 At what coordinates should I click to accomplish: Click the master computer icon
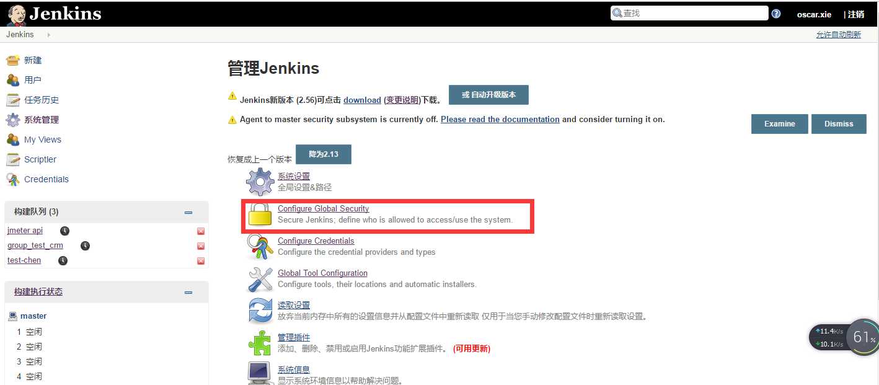coord(12,316)
